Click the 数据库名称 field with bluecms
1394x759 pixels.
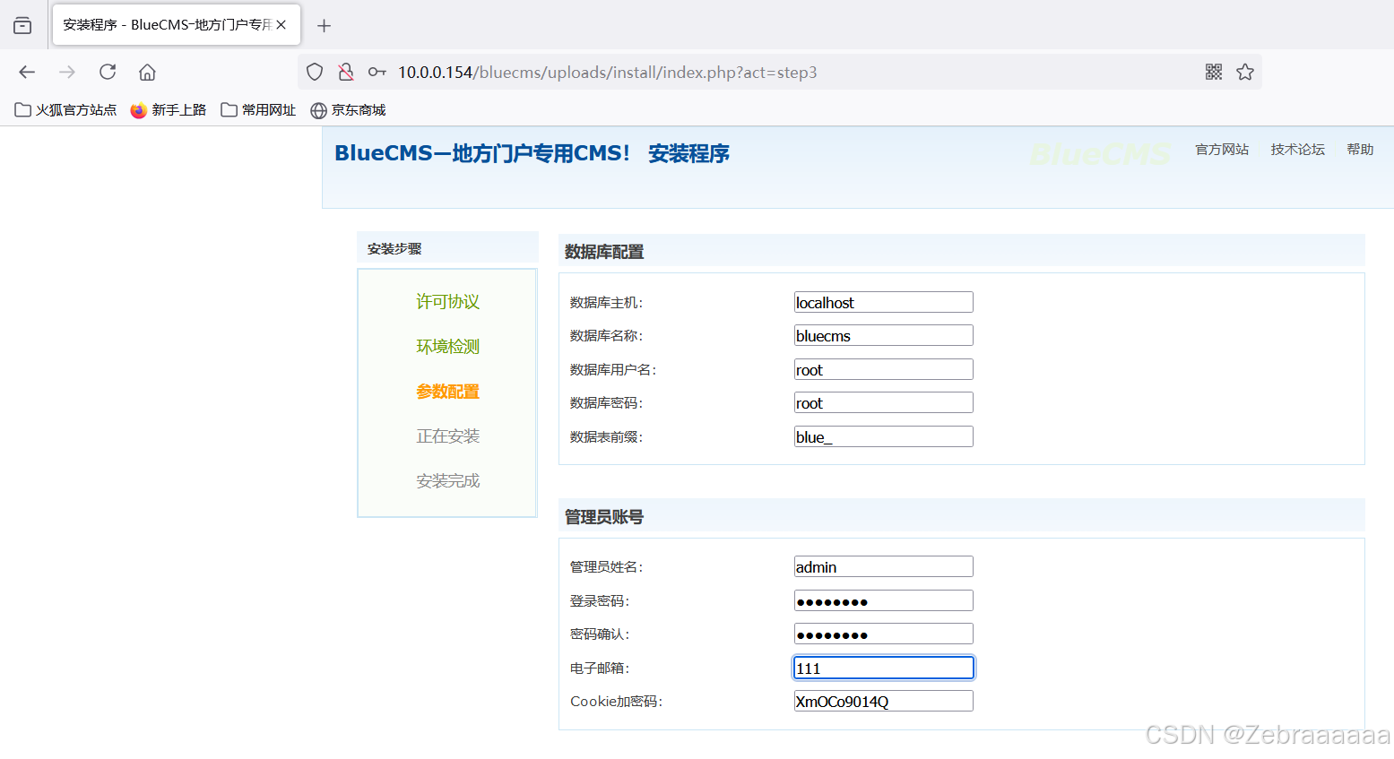(x=883, y=335)
